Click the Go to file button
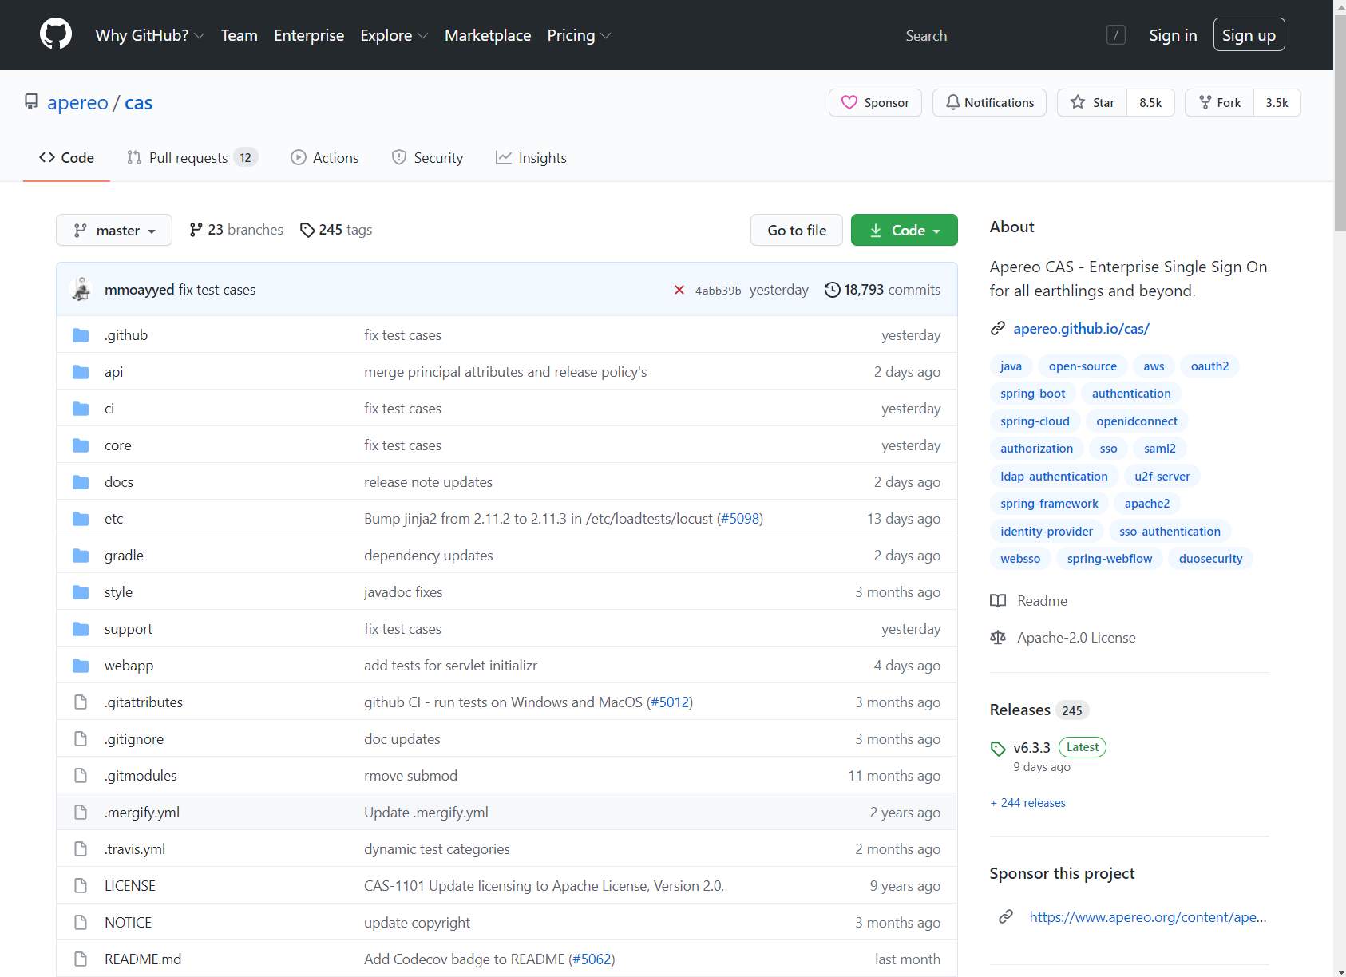The image size is (1346, 977). [x=797, y=230]
